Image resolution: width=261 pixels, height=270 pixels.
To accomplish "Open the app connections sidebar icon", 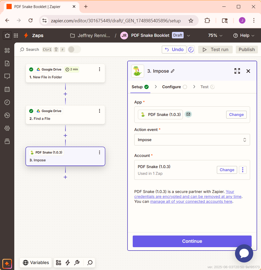I will (x=7, y=51).
